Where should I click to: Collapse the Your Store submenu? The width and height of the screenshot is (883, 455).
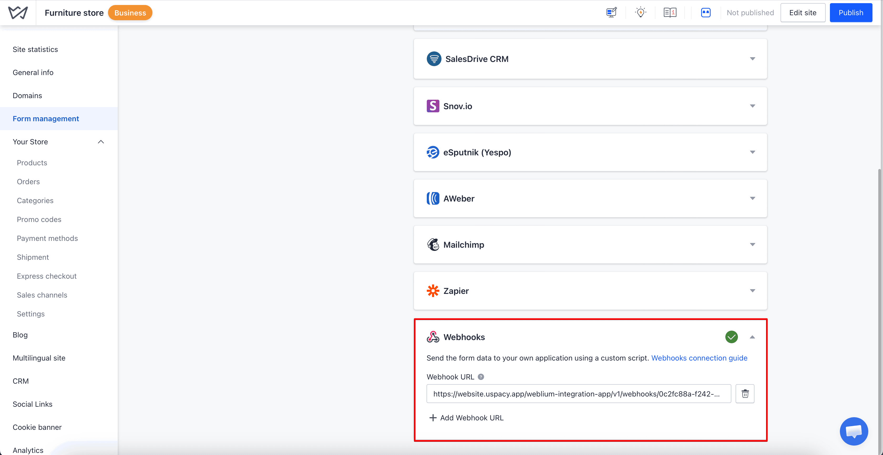point(101,142)
